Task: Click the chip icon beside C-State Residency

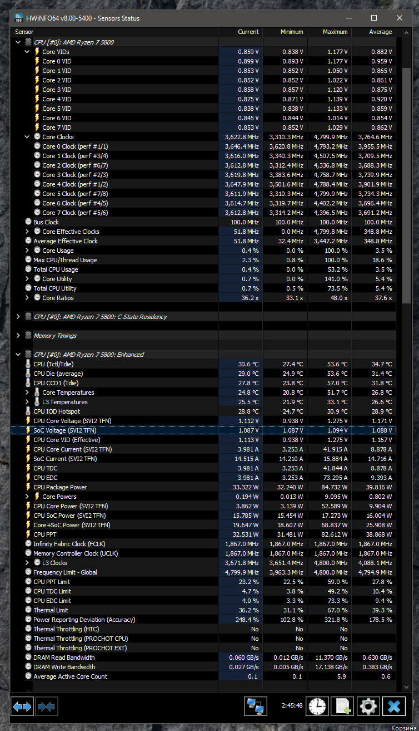Action: point(28,317)
